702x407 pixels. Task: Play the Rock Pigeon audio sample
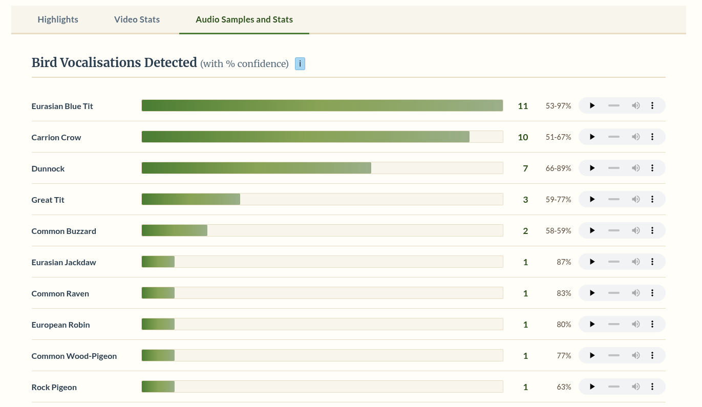click(592, 387)
